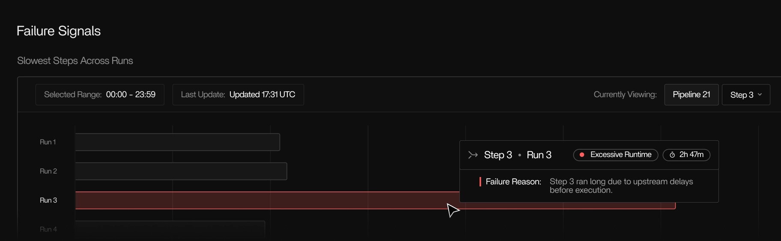Click the stopwatch icon in 2h 47m badge
The height and width of the screenshot is (241, 781).
672,155
